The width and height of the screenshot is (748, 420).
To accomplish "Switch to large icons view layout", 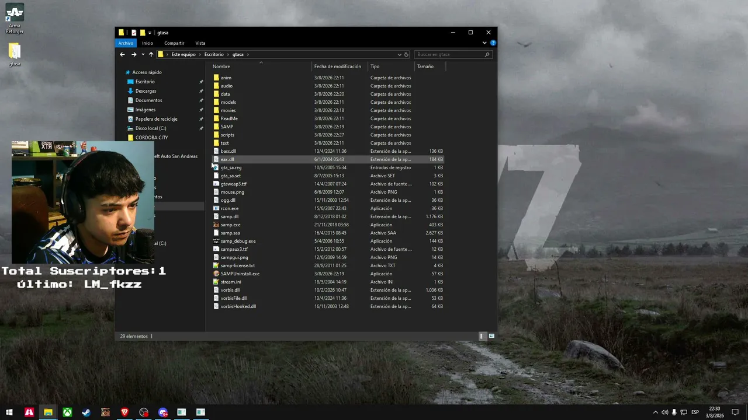I will (491, 336).
